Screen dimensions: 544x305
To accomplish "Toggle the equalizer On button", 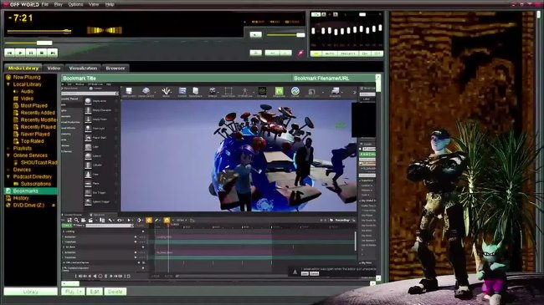I will [316, 53].
